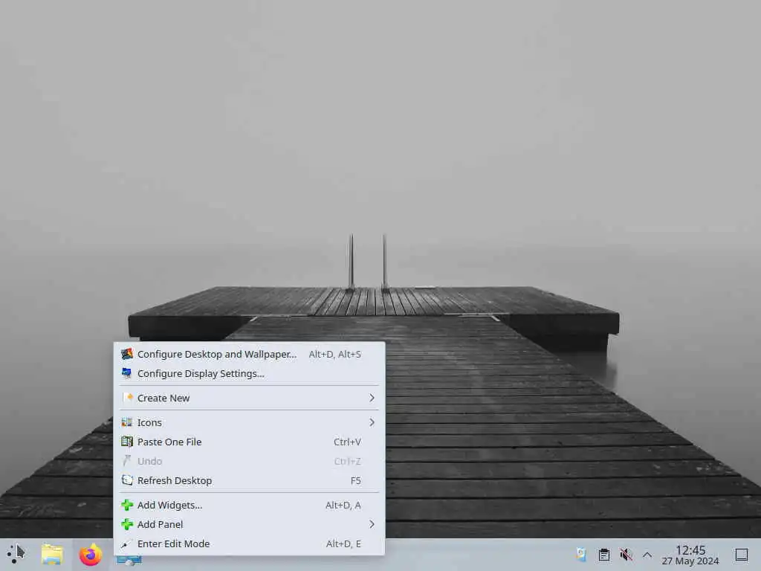This screenshot has height=571, width=761.
Task: Click the F5 shortcut label
Action: pyautogui.click(x=356, y=481)
